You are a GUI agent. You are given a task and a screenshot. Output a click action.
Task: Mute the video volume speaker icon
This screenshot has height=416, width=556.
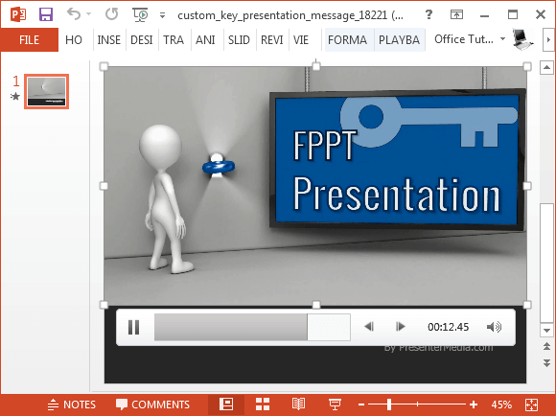(x=494, y=327)
